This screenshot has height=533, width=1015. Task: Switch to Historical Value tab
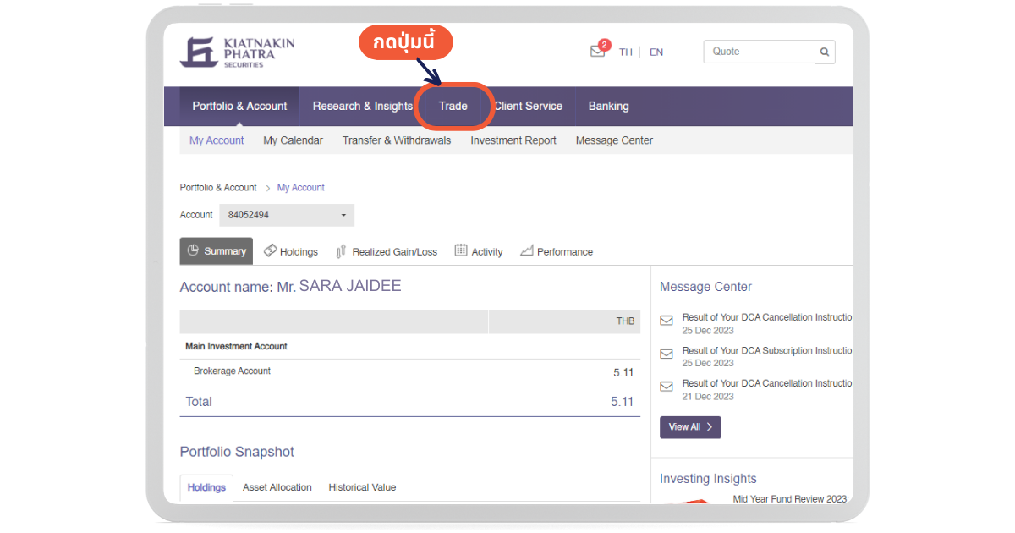362,487
